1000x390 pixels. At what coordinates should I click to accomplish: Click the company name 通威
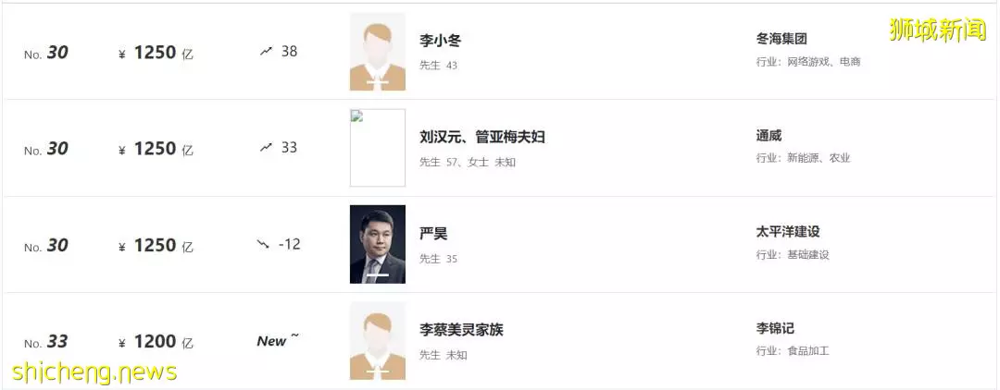769,136
